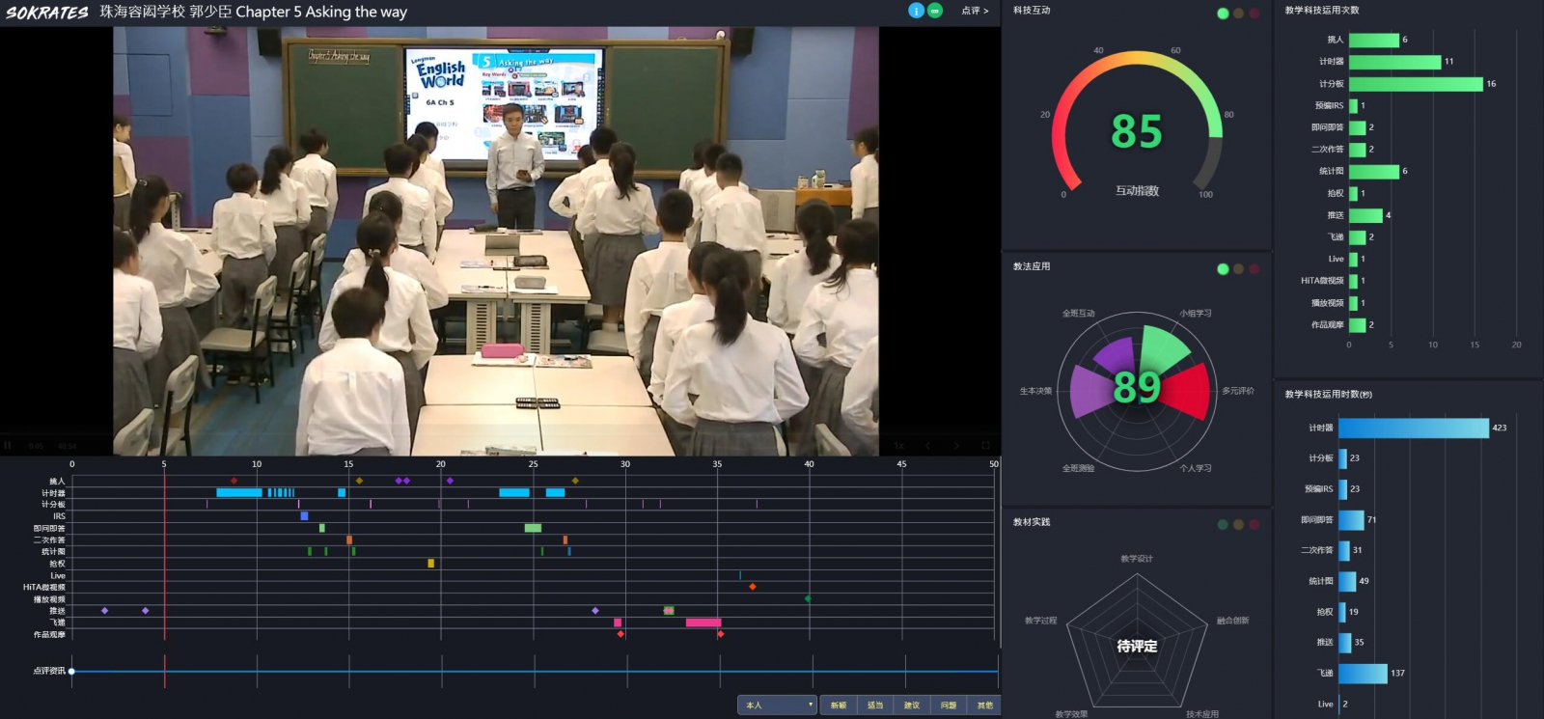The image size is (1544, 719).
Task: Click the 点评资讯 timeline slider handle
Action: tap(71, 671)
